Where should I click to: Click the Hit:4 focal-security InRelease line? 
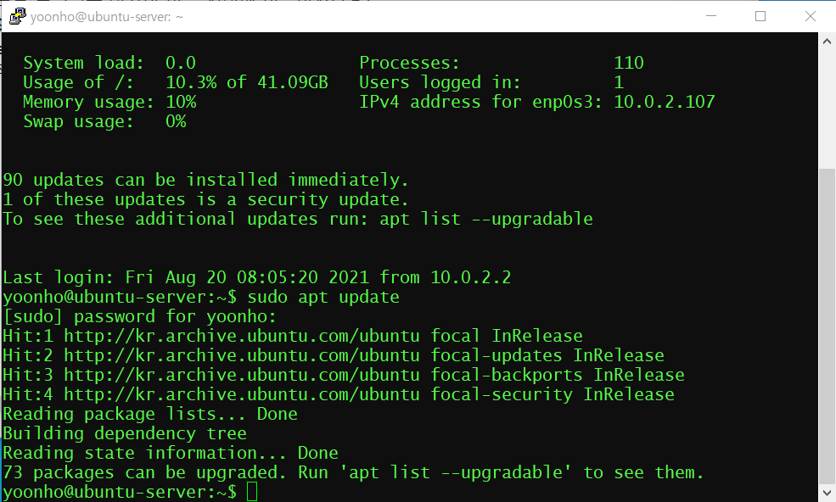point(339,395)
